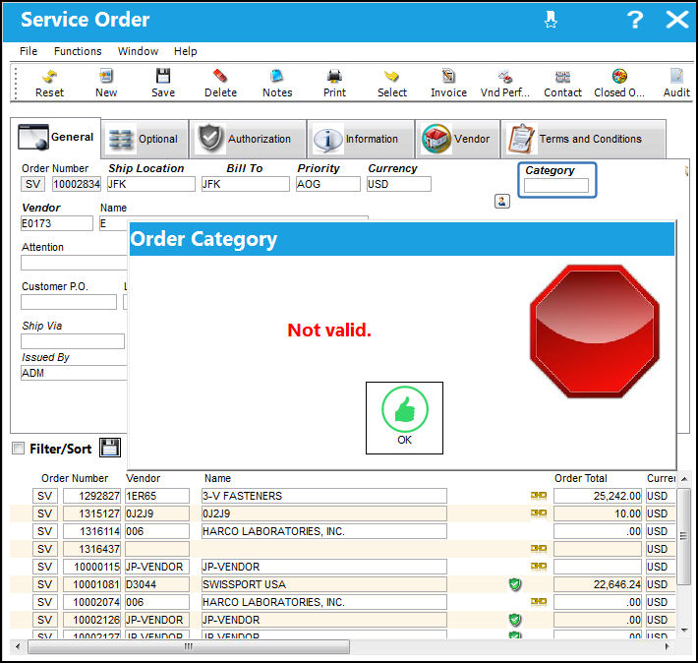Close the Service Order window
Viewport: 698px width, 663px height.
(676, 20)
